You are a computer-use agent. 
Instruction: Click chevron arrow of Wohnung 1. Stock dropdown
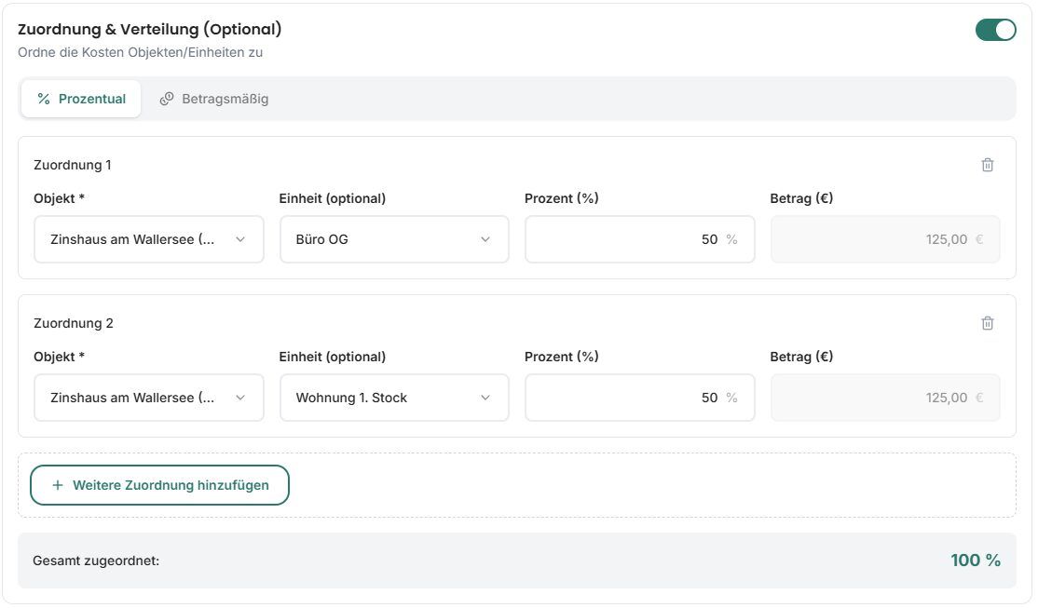pyautogui.click(x=485, y=398)
